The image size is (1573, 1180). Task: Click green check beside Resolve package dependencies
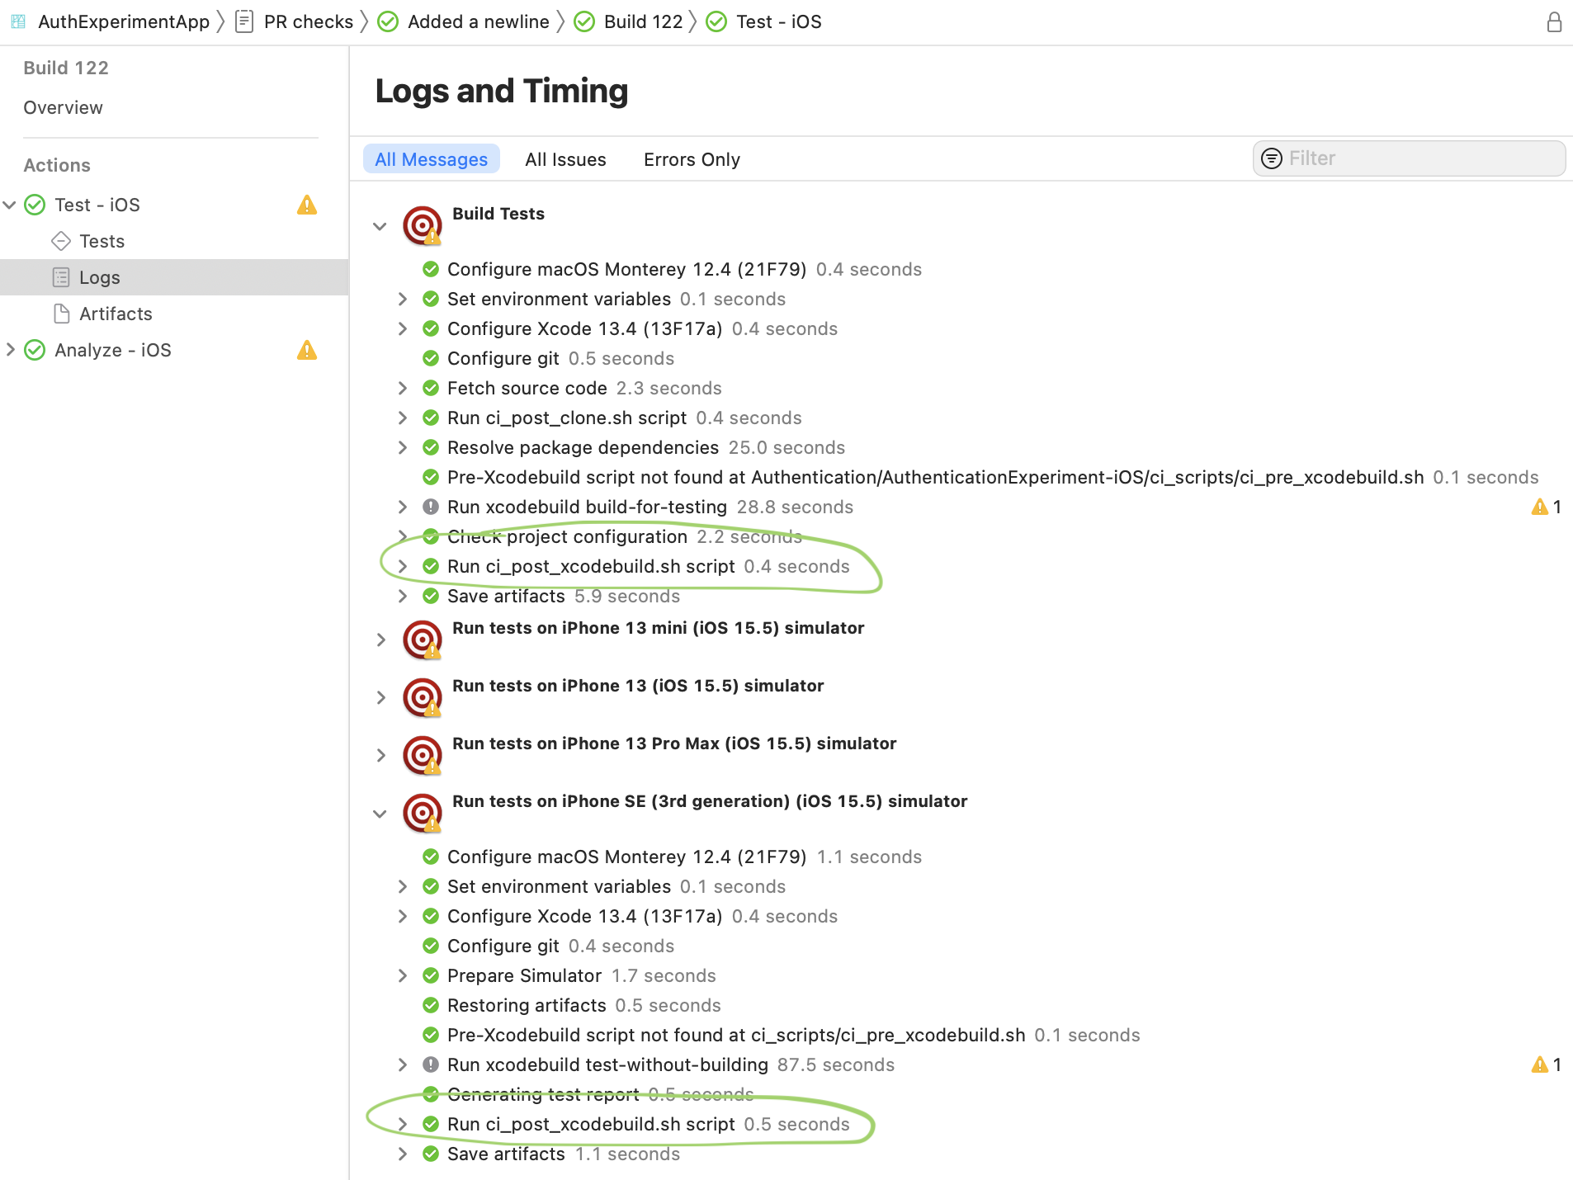click(431, 447)
